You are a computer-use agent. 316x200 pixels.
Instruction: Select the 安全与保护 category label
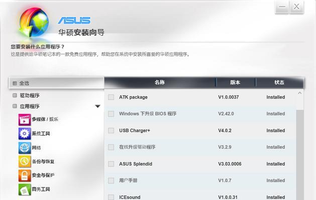coord(43,175)
